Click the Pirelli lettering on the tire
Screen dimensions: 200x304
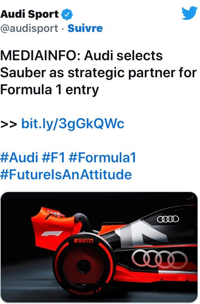(84, 241)
